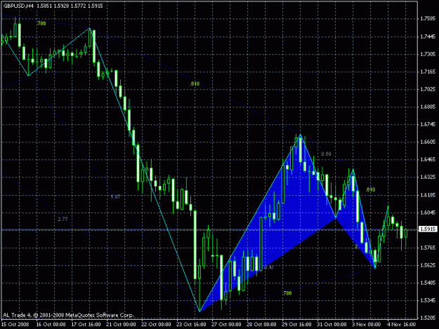Viewport: 439px width, 329px height.
Task: Click the .786 label beside the 17 Oct peak
Action: click(x=41, y=23)
